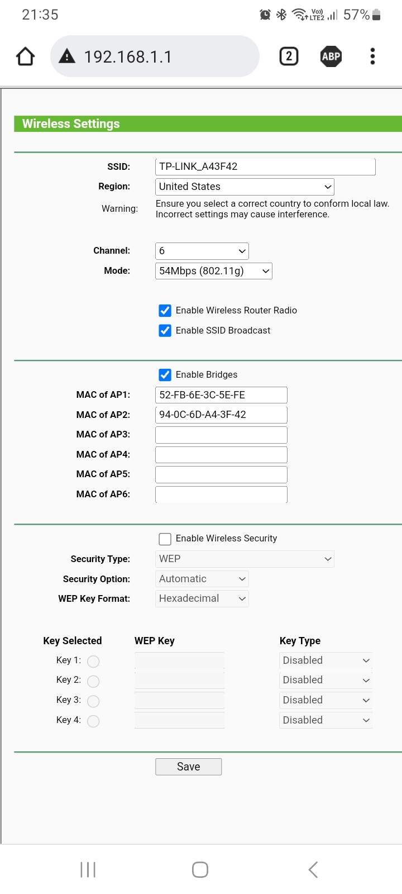Open the ABP Adblock extension icon
This screenshot has height=894, width=402.
click(x=331, y=56)
